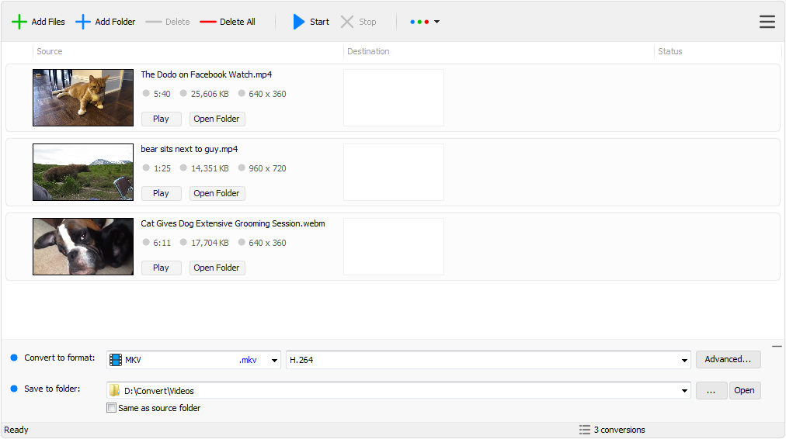The width and height of the screenshot is (786, 439).
Task: Click the conversions list icon in status bar
Action: click(584, 430)
